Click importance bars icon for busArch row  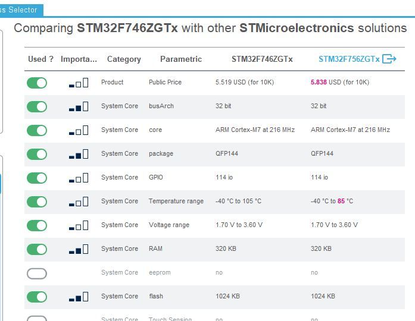[79, 106]
